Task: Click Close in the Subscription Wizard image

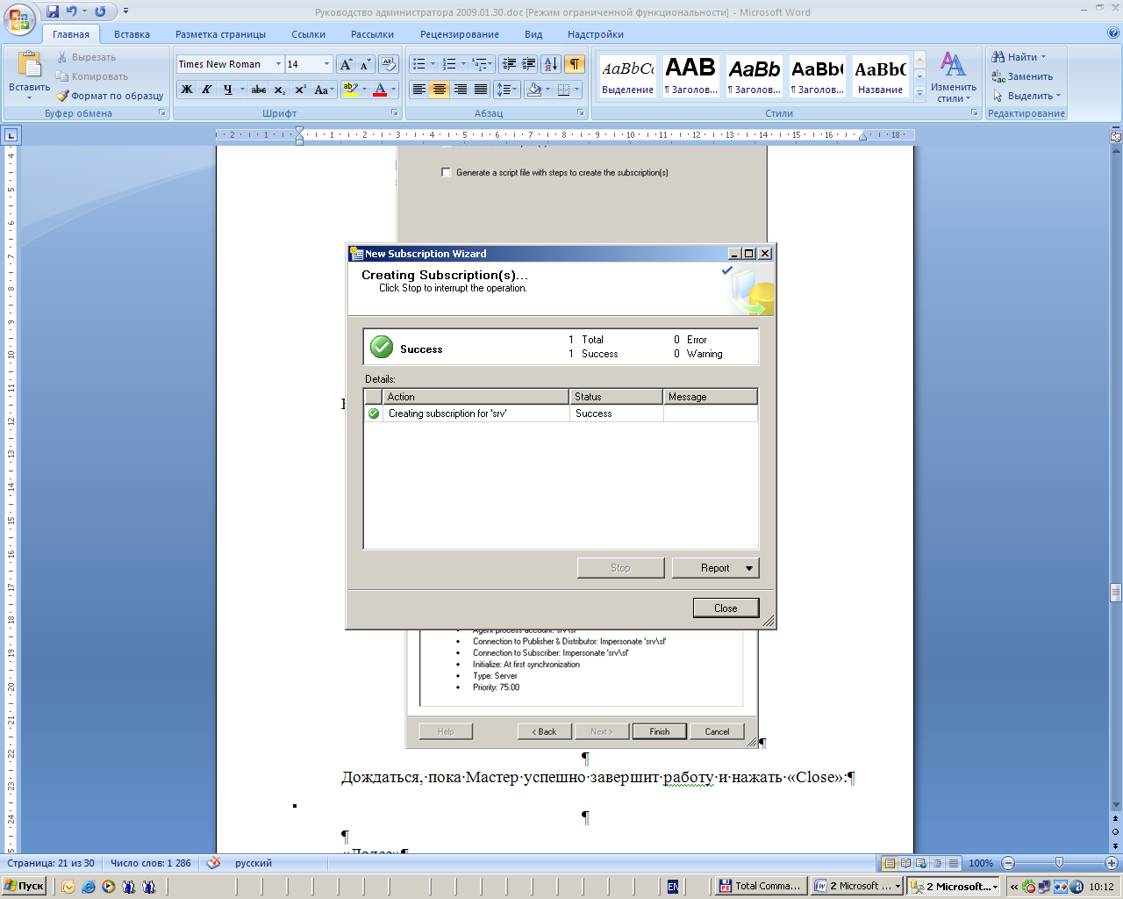Action: [726, 608]
